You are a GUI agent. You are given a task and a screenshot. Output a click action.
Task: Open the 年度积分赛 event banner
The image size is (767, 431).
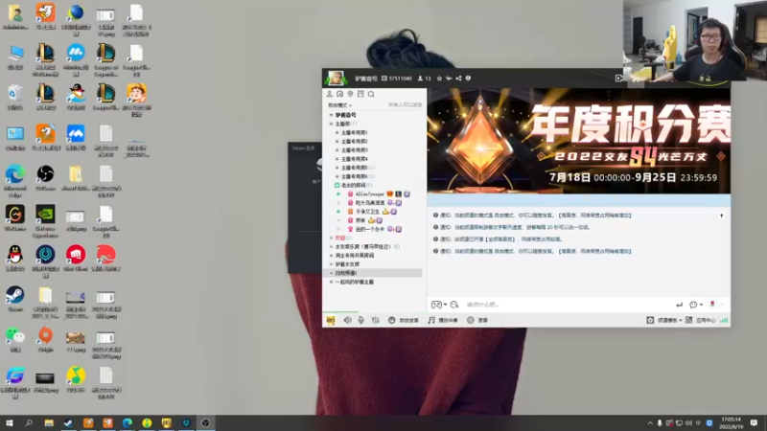(579, 141)
